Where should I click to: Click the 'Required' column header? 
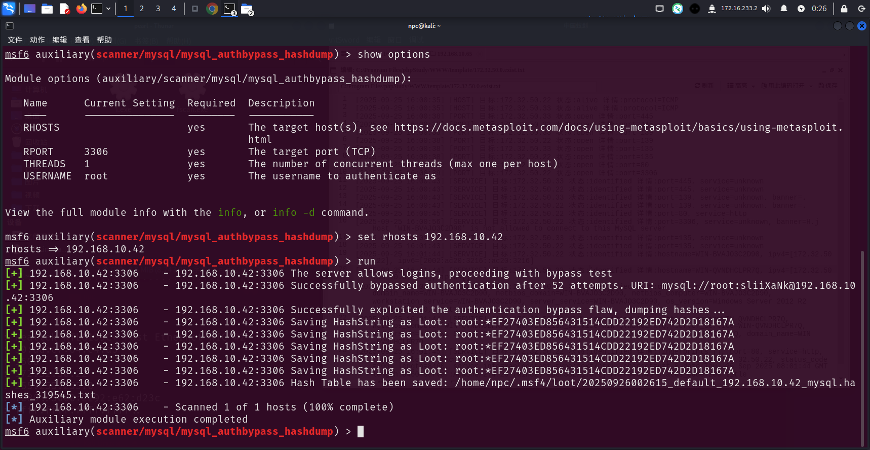[212, 103]
